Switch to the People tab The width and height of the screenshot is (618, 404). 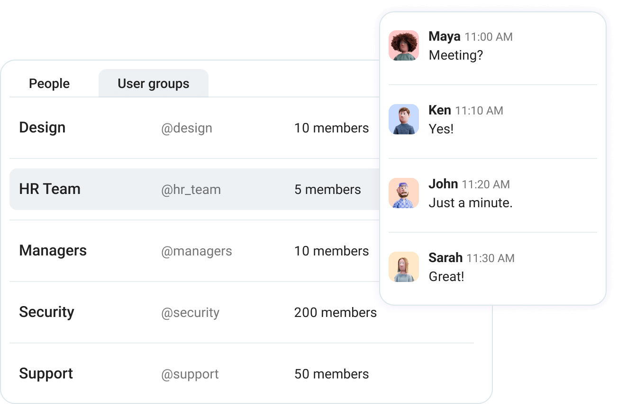click(x=49, y=83)
